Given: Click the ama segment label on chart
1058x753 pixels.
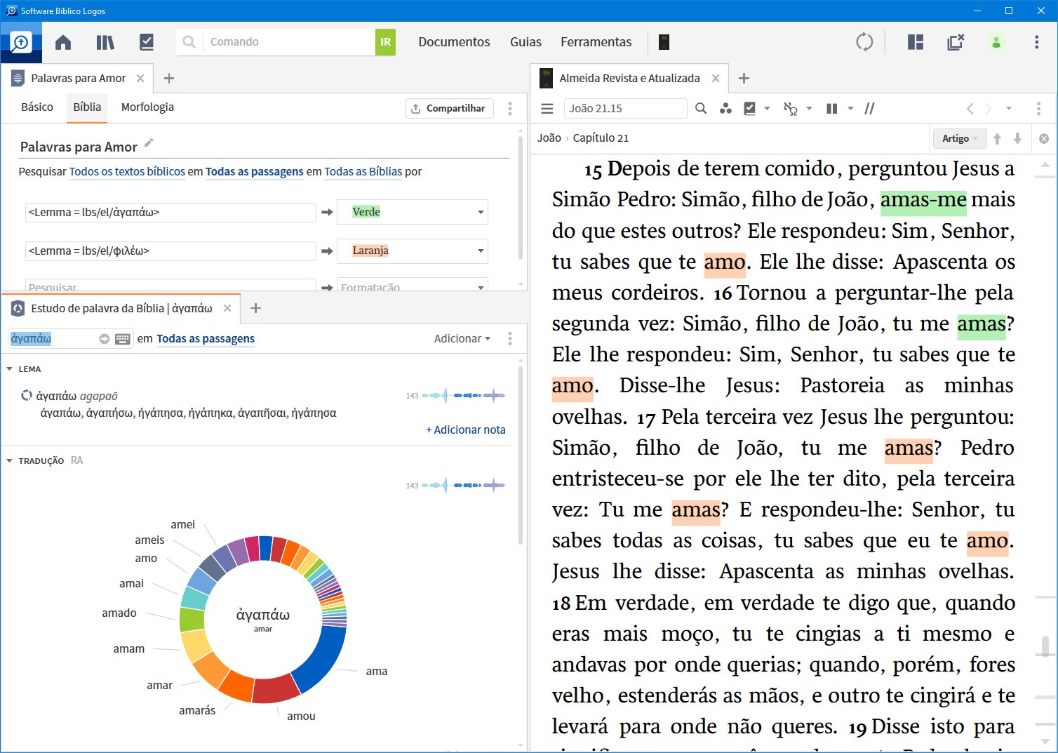Looking at the screenshot, I should [x=377, y=671].
